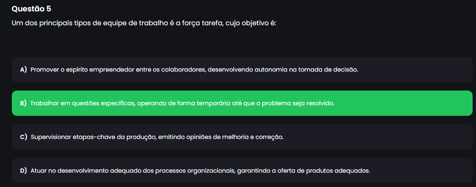Click the "A)" letter label

24,69
